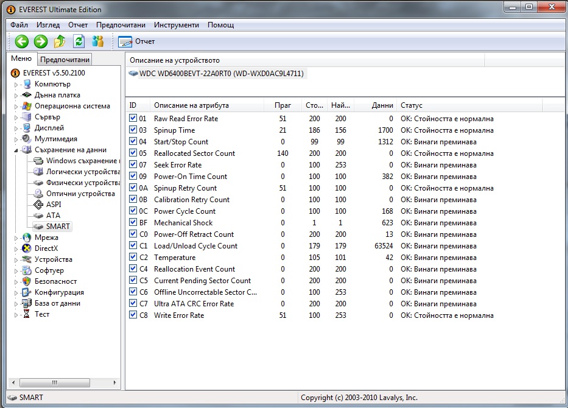Expand the Компютър tree node

tap(16, 85)
